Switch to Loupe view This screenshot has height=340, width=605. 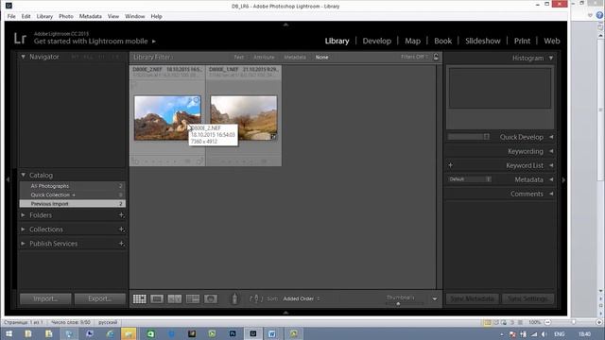pyautogui.click(x=157, y=298)
